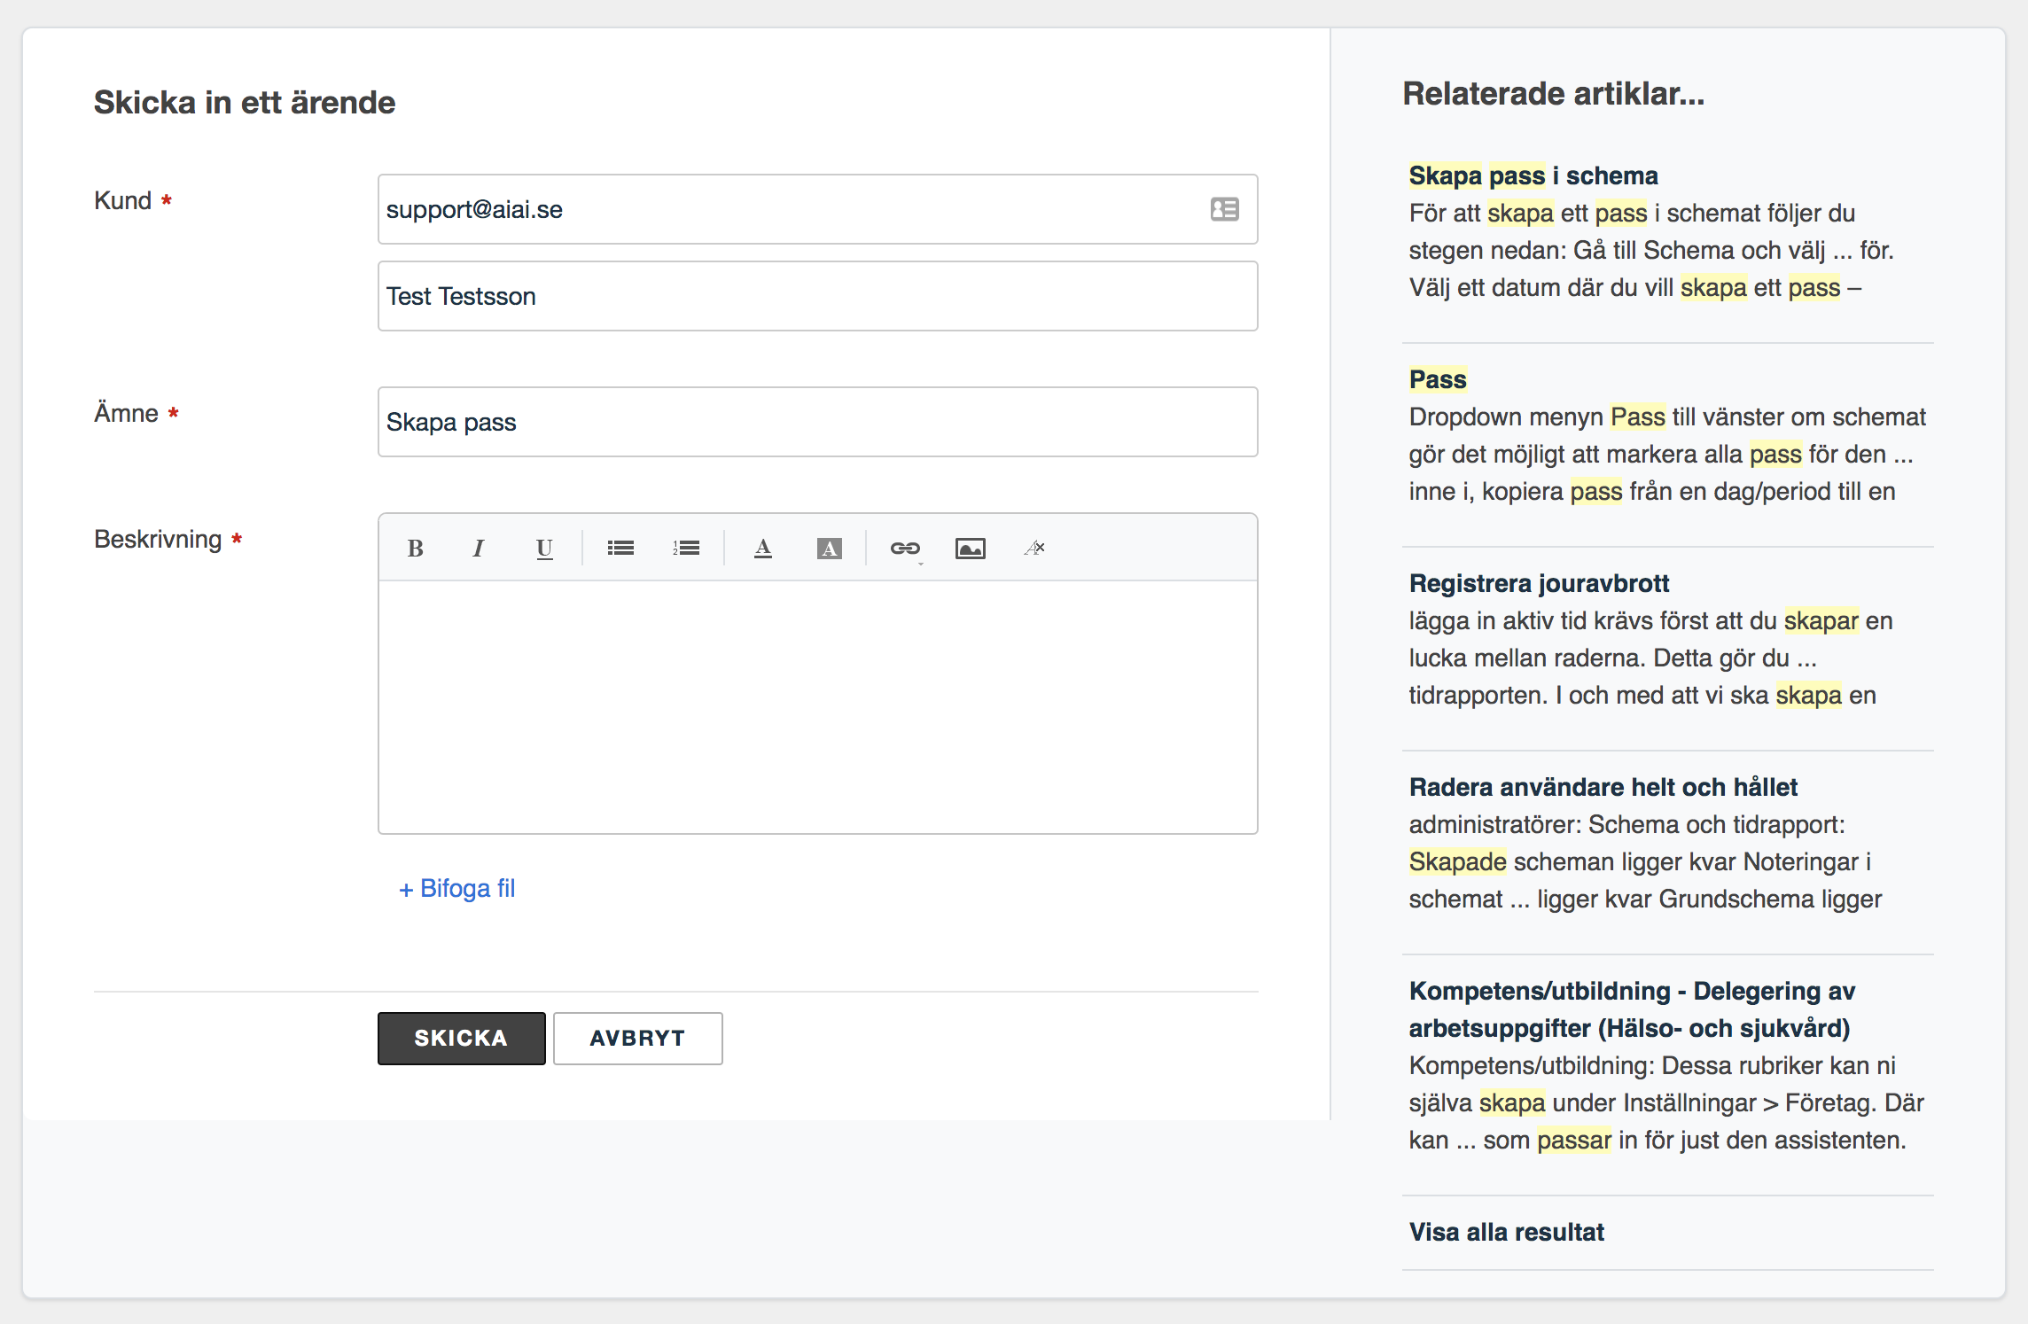Open the insert link dropdown
This screenshot has width=2028, height=1324.
pos(905,549)
